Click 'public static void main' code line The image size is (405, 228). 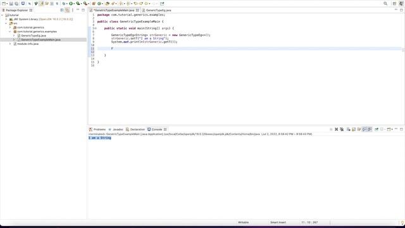coord(139,28)
